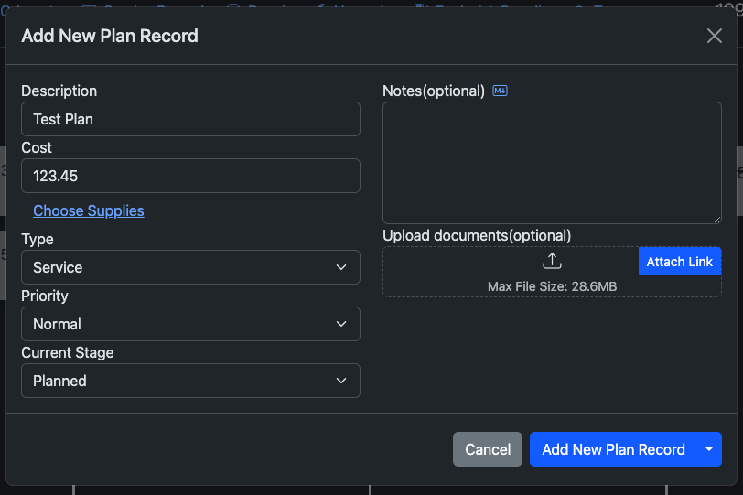743x495 pixels.
Task: Submit with the Add New Plan Record button
Action: click(x=613, y=449)
